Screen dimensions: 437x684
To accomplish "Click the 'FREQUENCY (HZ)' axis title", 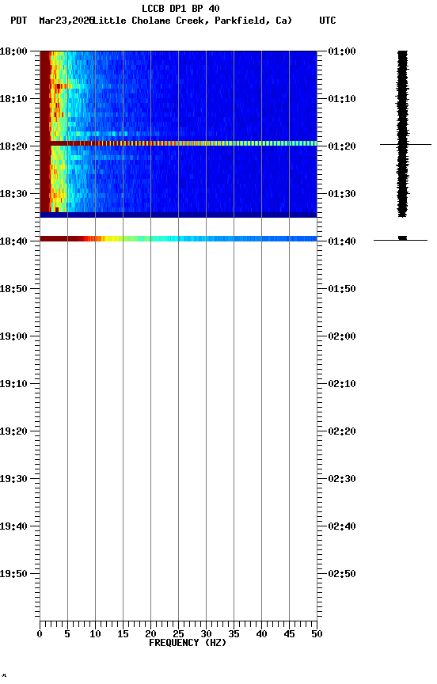I will 188,643.
